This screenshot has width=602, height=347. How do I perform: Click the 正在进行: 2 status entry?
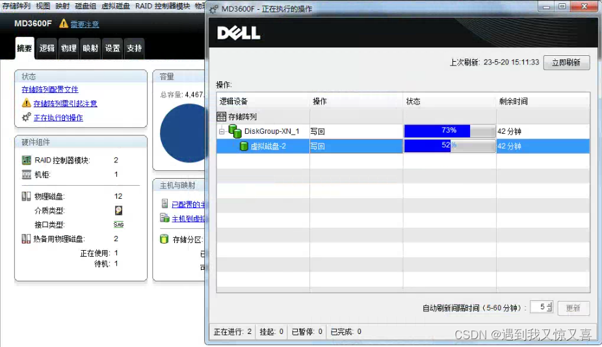click(x=233, y=331)
